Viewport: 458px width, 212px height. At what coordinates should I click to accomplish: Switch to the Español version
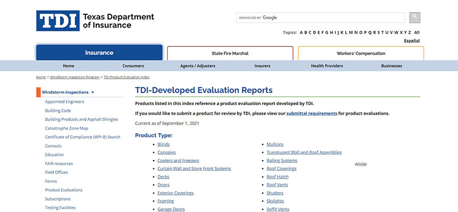412,41
